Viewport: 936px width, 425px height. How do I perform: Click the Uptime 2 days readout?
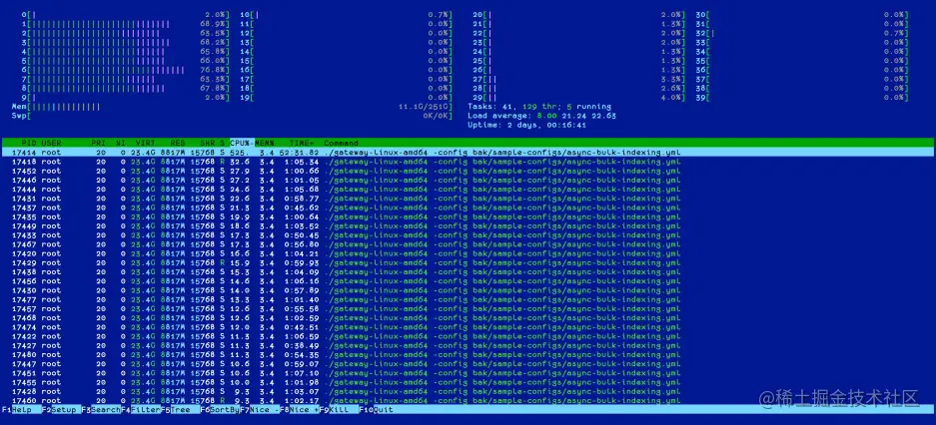pos(526,125)
